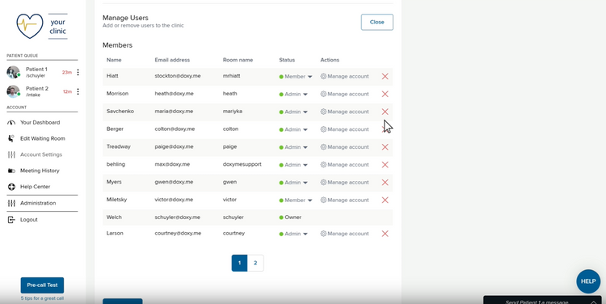The image size is (606, 304).
Task: Go to members page 2
Action: [255, 263]
